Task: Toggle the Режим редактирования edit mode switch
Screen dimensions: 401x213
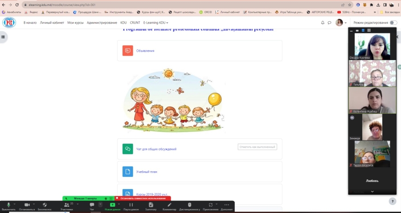Action: 393,23
